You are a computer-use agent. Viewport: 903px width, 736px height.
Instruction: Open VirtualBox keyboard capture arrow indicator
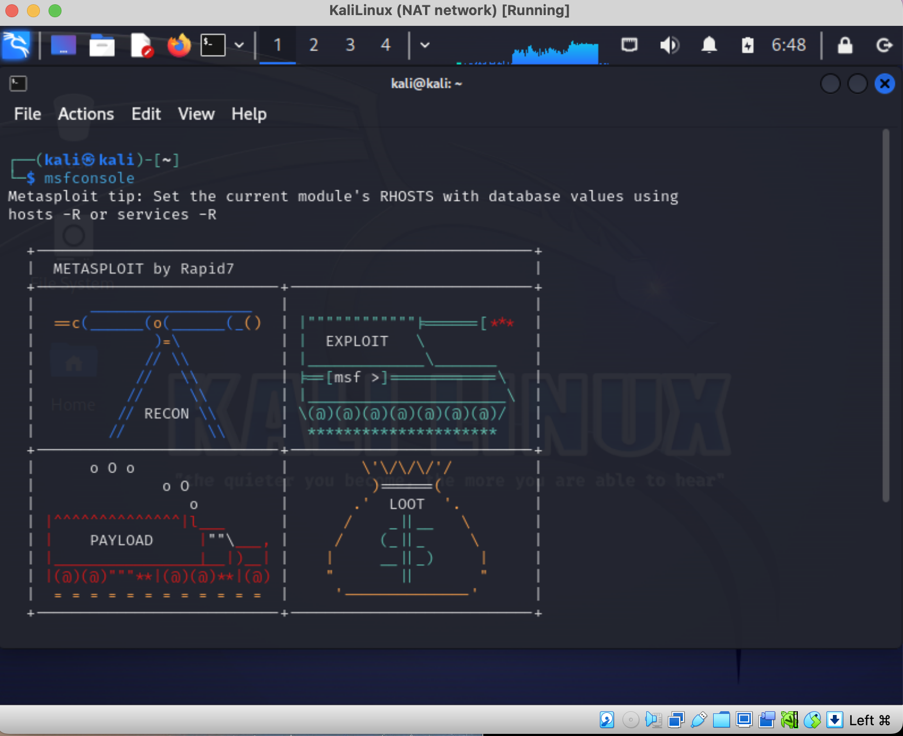click(x=834, y=720)
